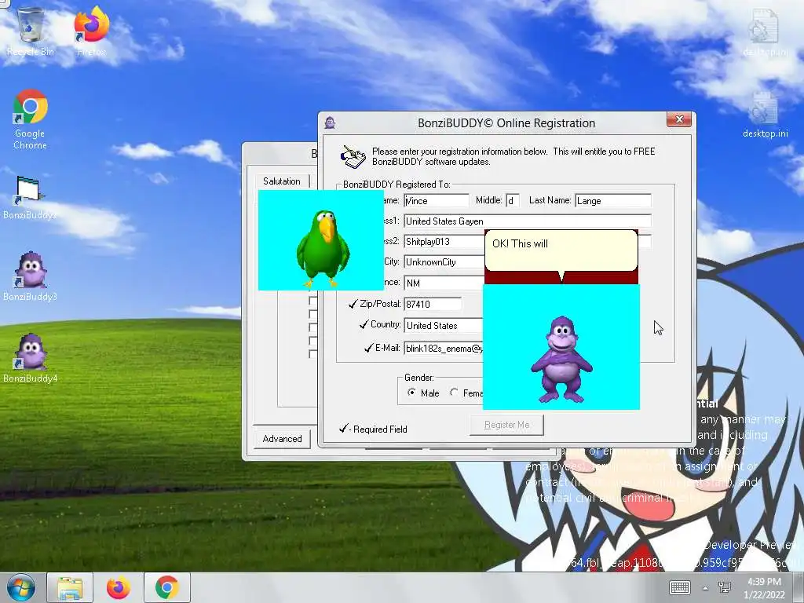804x603 pixels.
Task: Click the notepad pen registration icon
Action: click(x=353, y=156)
